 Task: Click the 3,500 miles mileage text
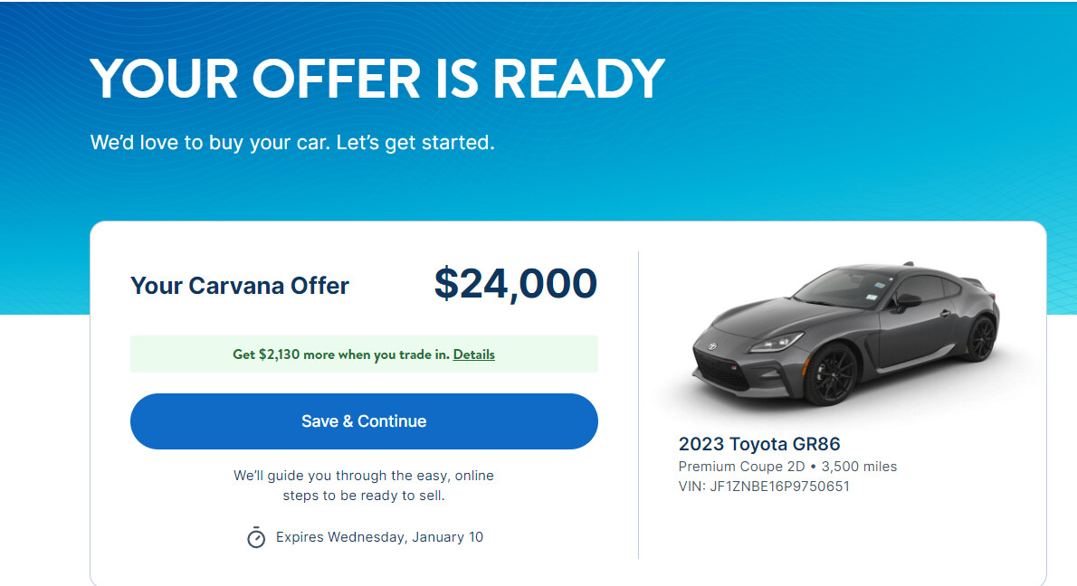click(859, 467)
